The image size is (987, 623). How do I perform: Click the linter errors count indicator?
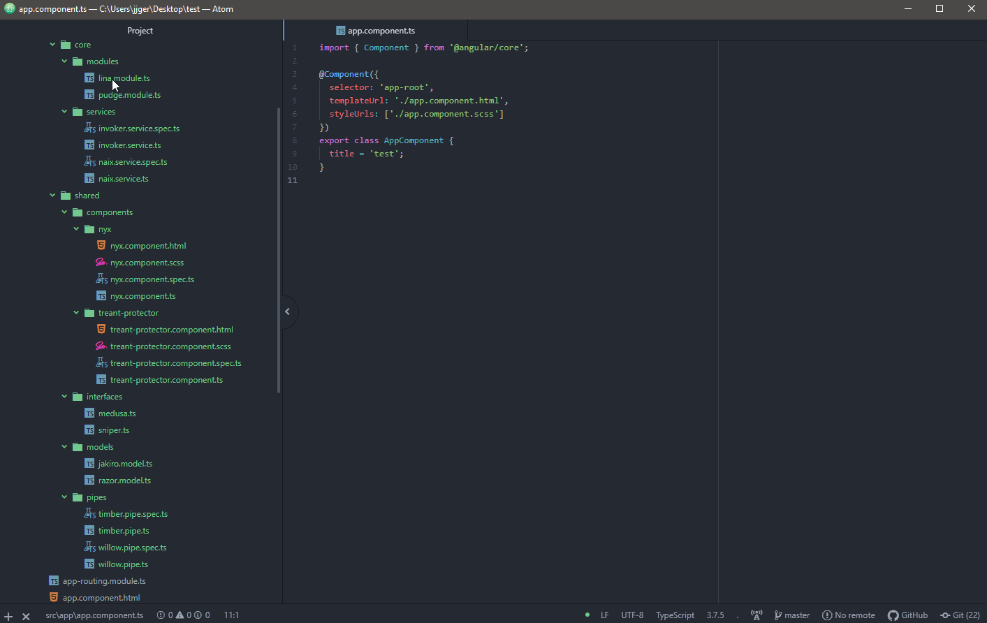(x=165, y=615)
